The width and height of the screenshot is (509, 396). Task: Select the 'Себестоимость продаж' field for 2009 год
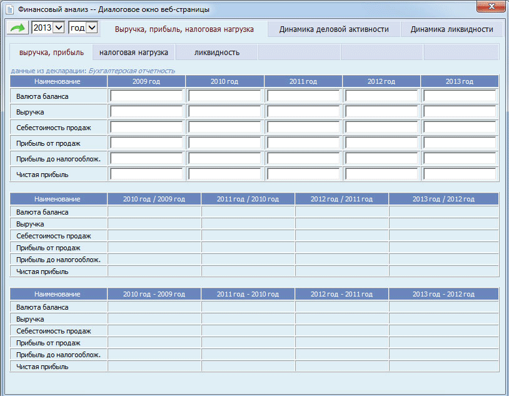click(x=146, y=128)
